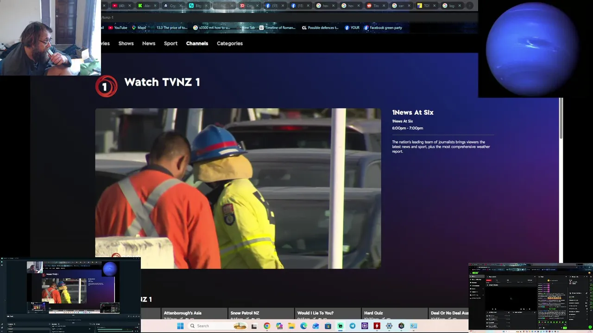Open Task View from the taskbar
The width and height of the screenshot is (593, 333).
click(x=254, y=326)
